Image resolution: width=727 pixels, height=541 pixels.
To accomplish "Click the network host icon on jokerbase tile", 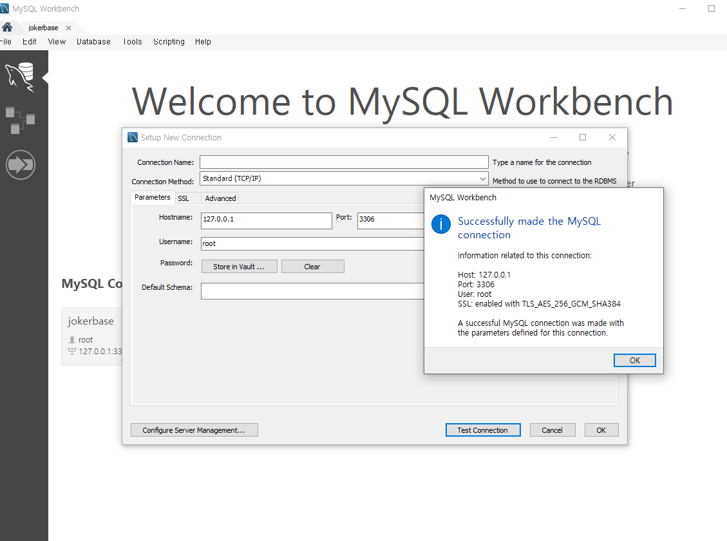I will [x=72, y=351].
